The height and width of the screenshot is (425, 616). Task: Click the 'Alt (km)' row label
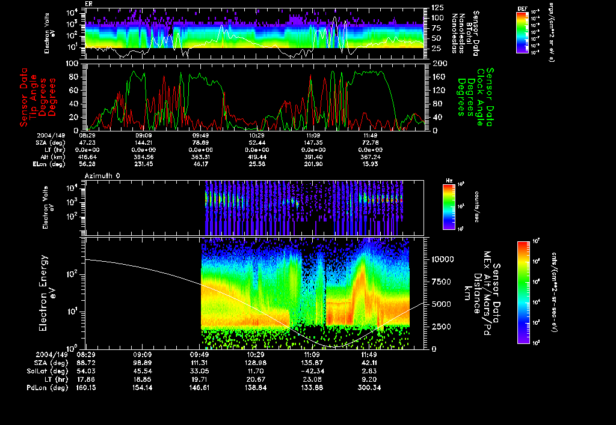(x=54, y=157)
